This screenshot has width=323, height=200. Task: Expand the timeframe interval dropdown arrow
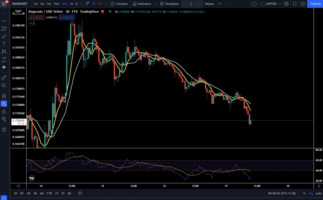click(82, 4)
